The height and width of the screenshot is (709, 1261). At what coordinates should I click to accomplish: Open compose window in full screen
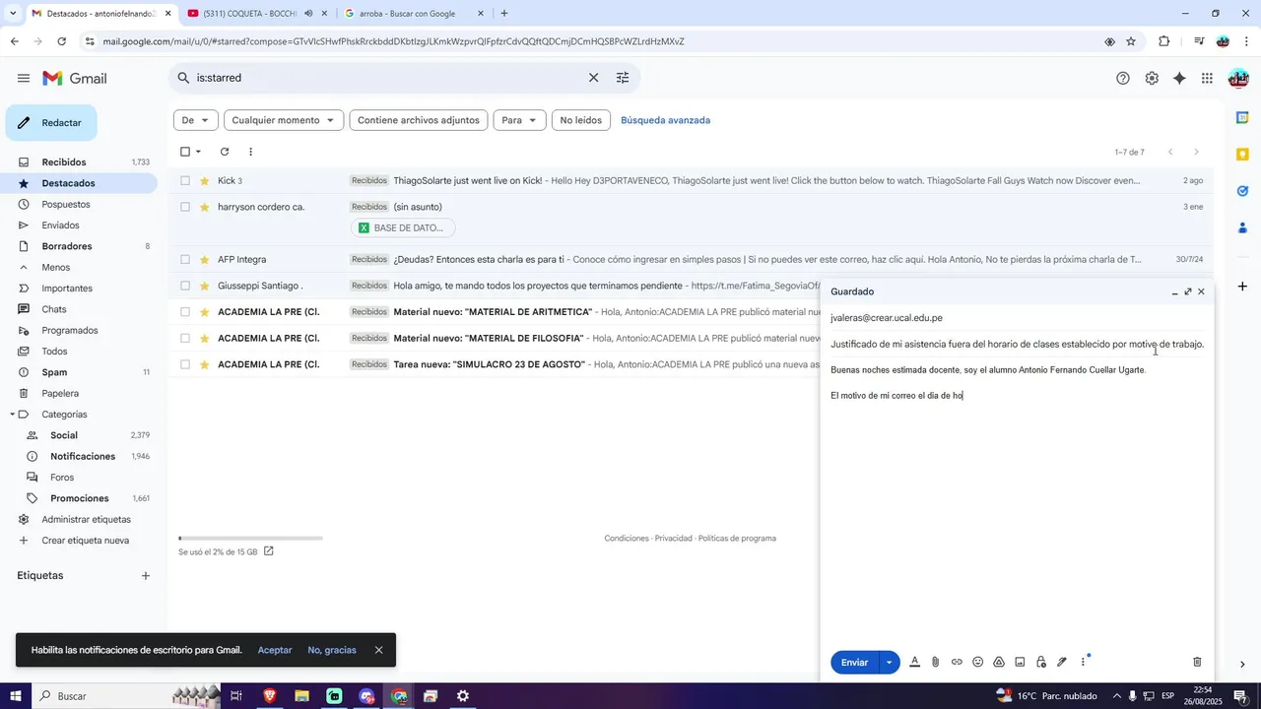(1188, 291)
